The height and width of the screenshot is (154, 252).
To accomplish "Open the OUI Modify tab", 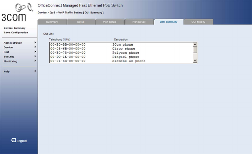I will (198, 22).
